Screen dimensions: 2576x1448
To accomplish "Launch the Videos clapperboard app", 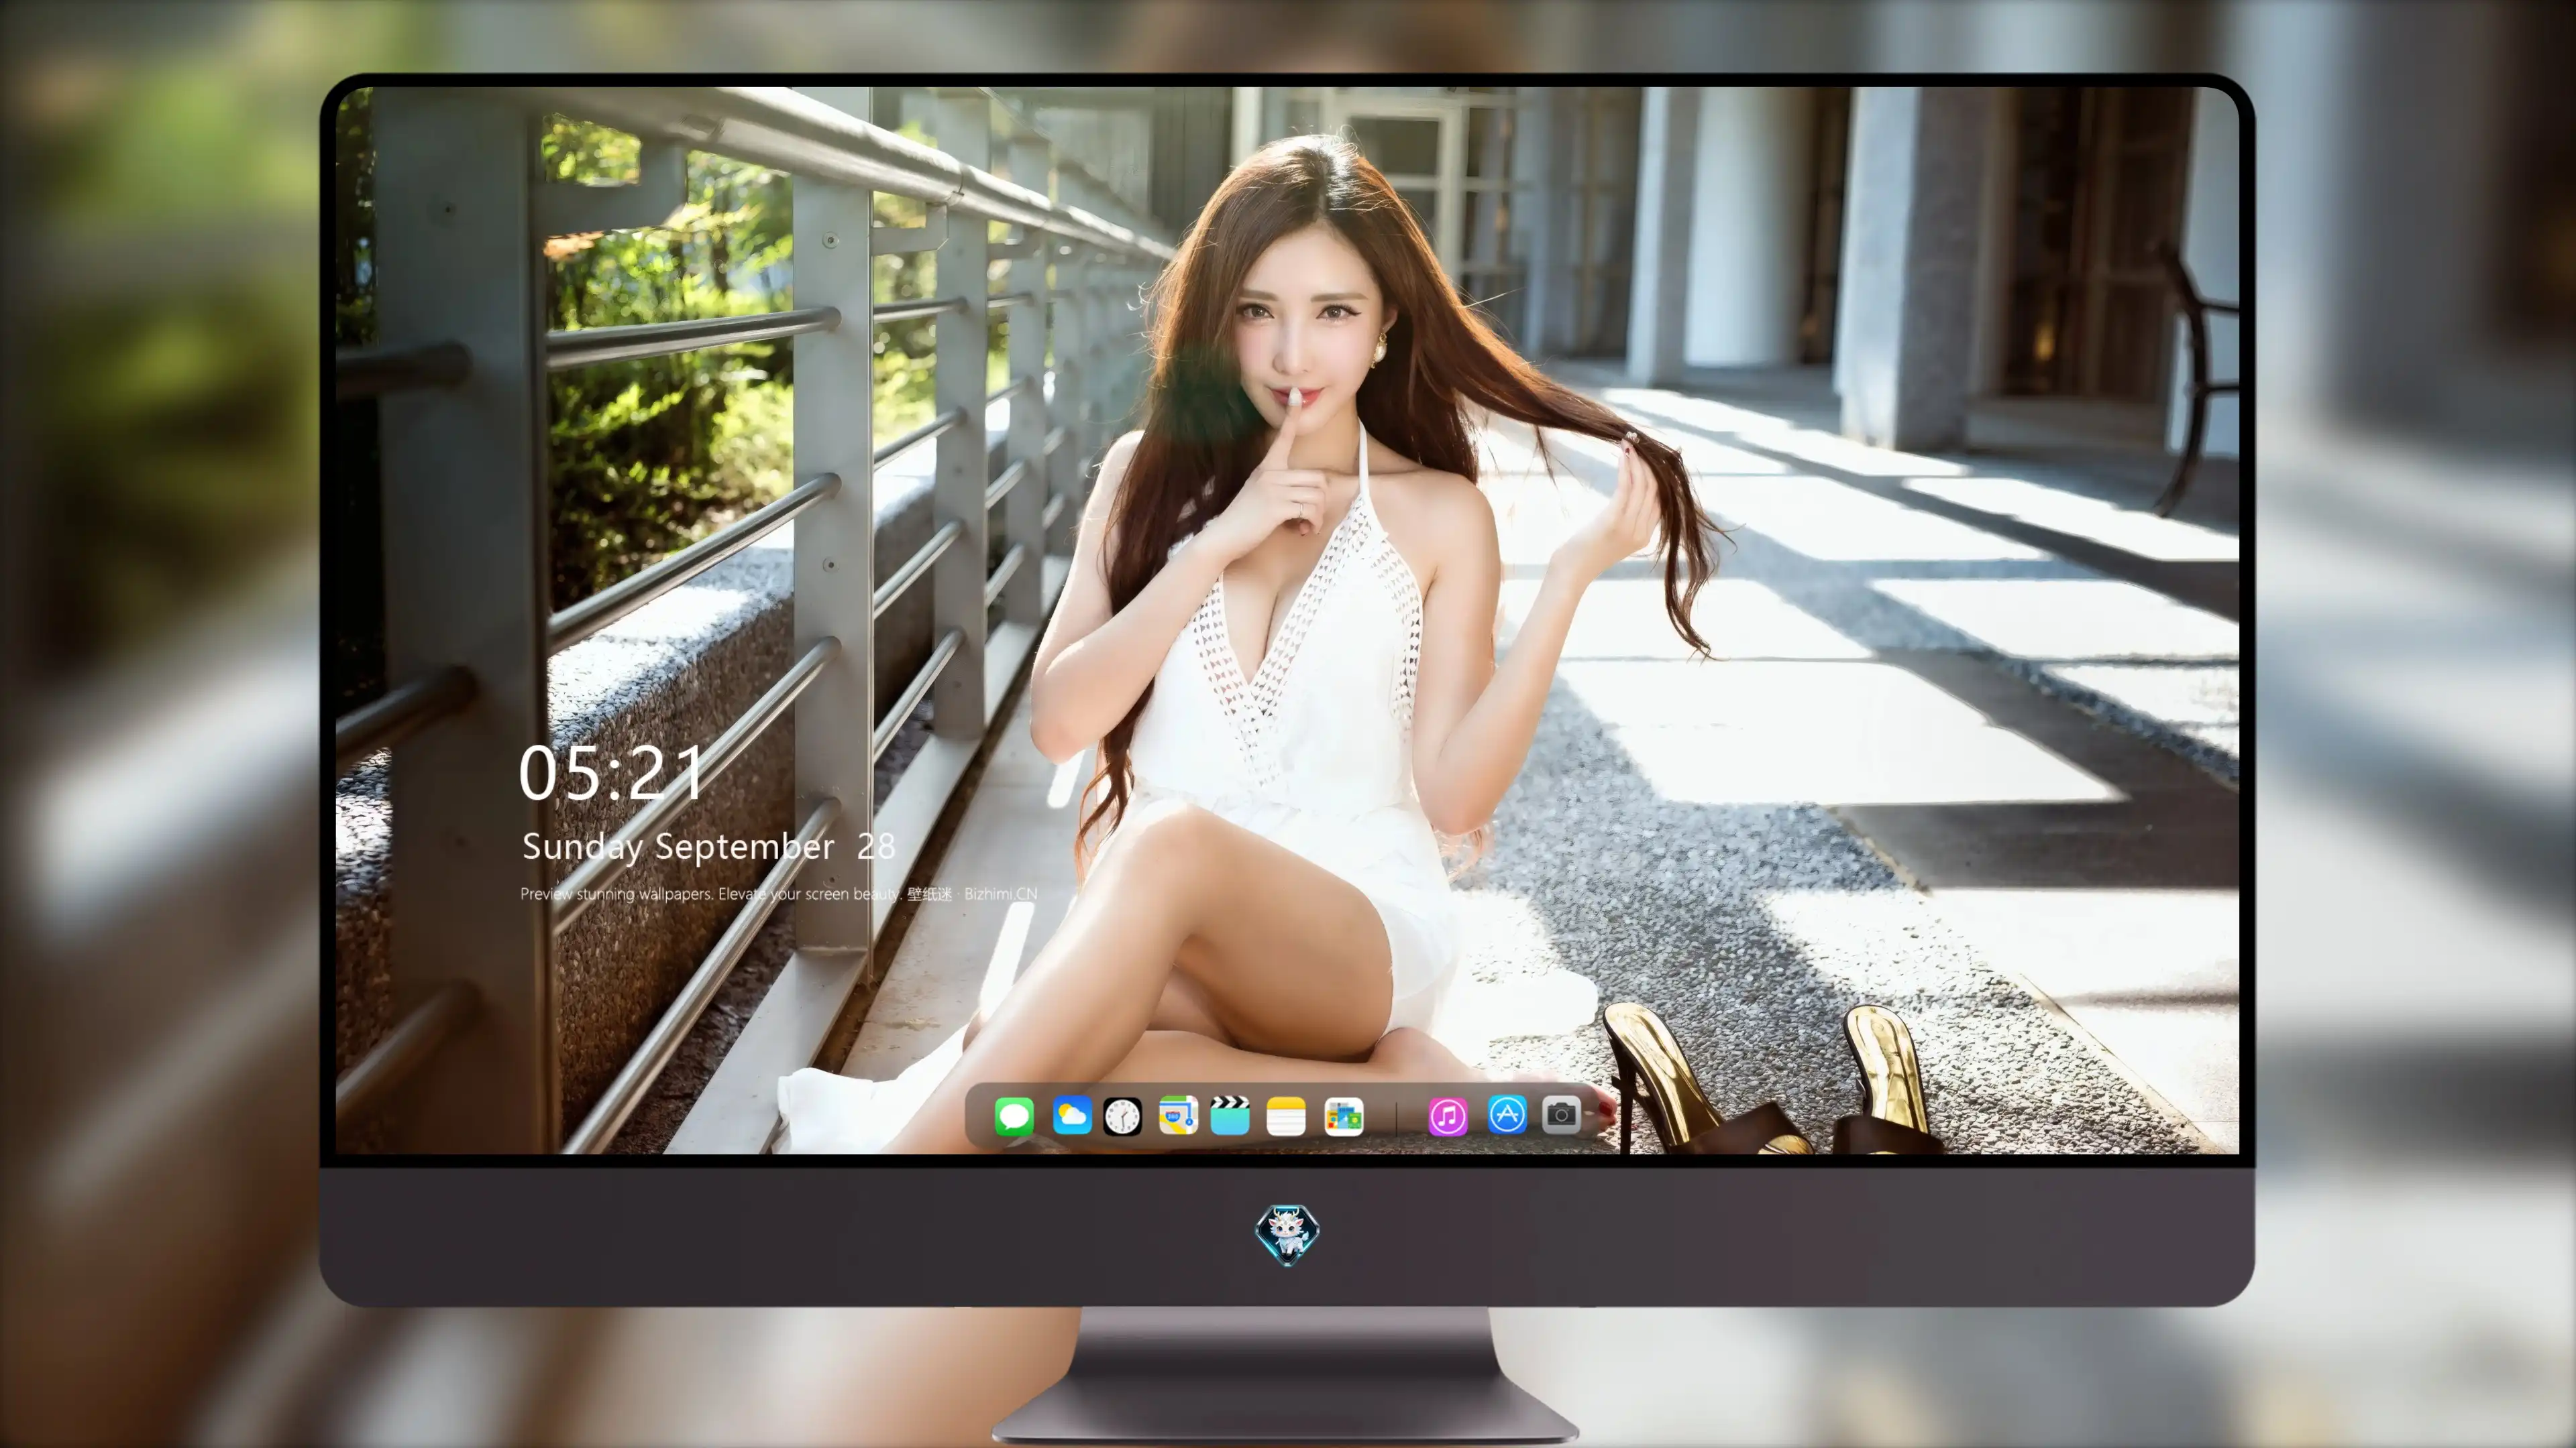I will (x=1230, y=1115).
